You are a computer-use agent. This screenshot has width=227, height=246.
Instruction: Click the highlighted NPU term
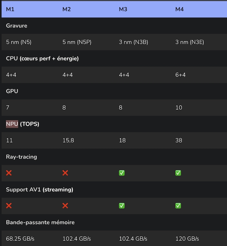(12, 124)
